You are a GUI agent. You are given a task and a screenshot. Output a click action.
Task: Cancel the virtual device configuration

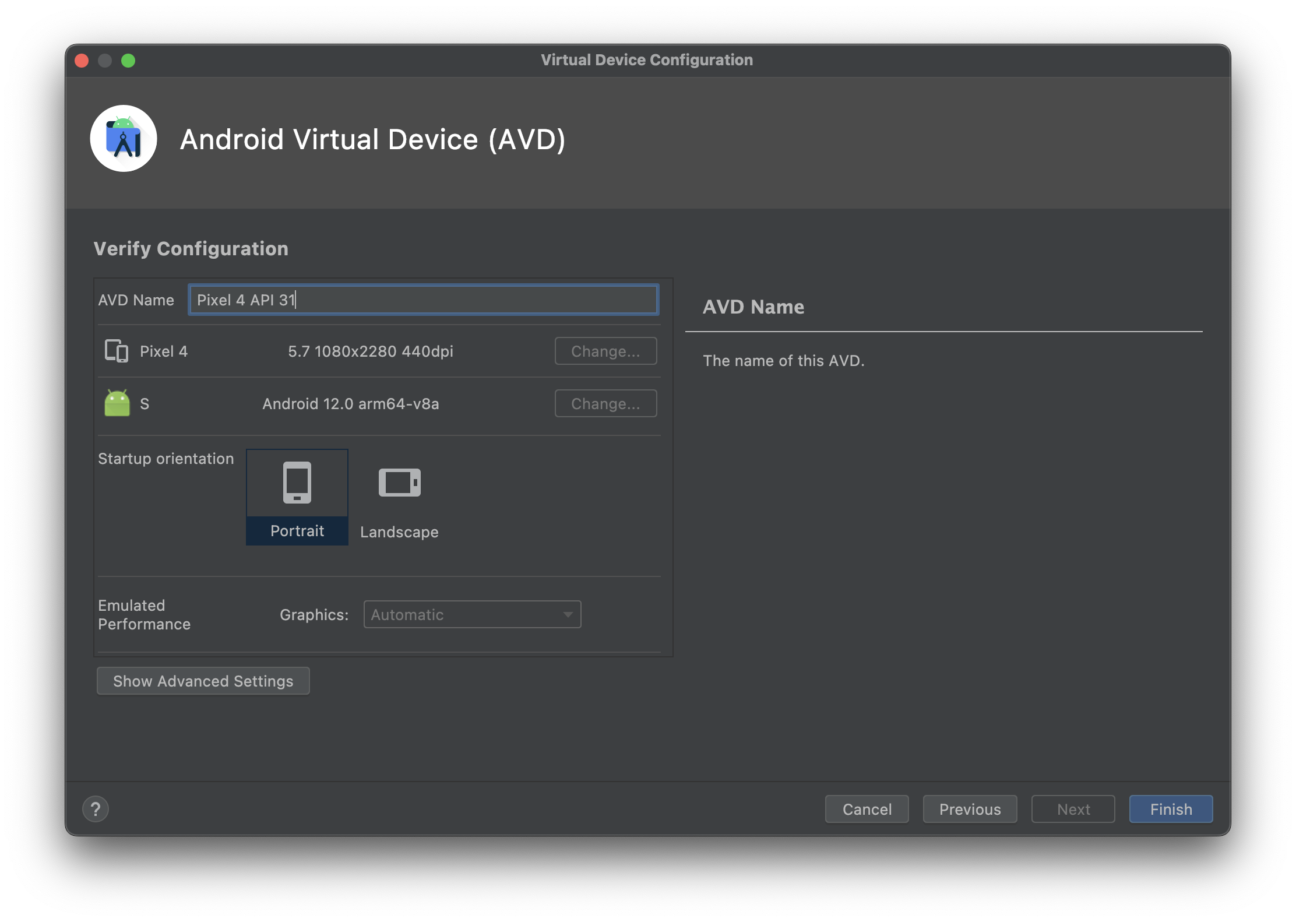[x=866, y=809]
